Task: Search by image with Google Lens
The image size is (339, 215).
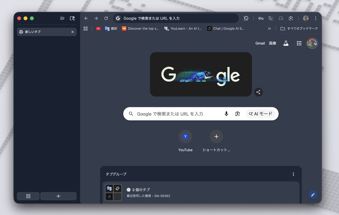Action: click(x=237, y=114)
